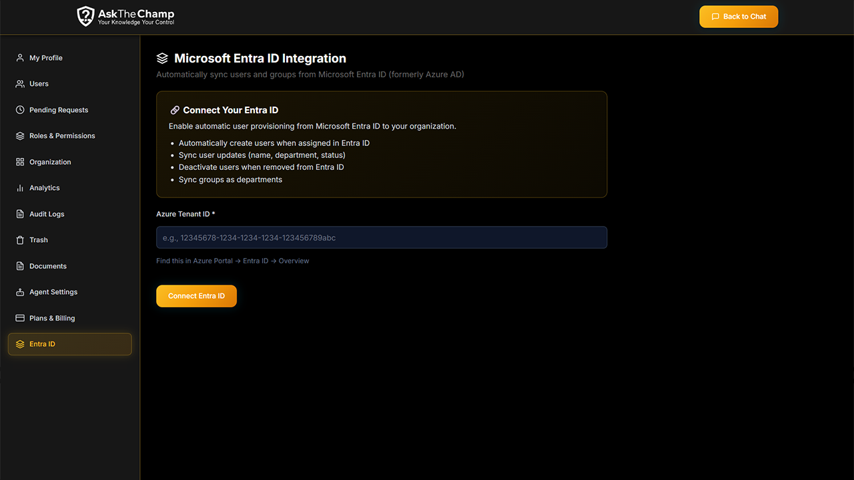View Audit Logs from the sidebar
Image resolution: width=854 pixels, height=480 pixels.
[70, 214]
